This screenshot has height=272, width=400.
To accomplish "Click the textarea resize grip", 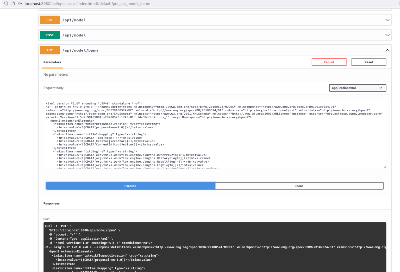I will [x=385, y=167].
